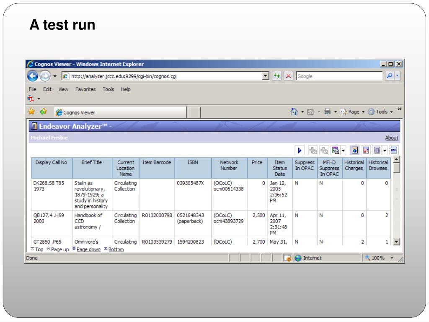Click the magnifier search button
Screen dimensions: 429x322
click(390, 75)
